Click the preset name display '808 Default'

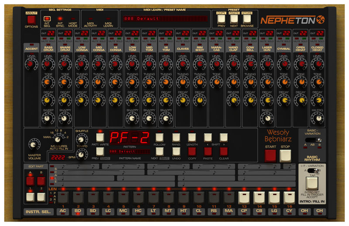point(165,19)
